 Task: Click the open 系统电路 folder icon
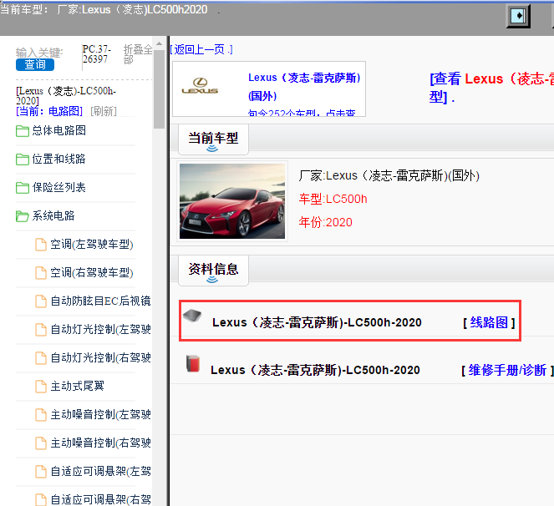tap(23, 216)
